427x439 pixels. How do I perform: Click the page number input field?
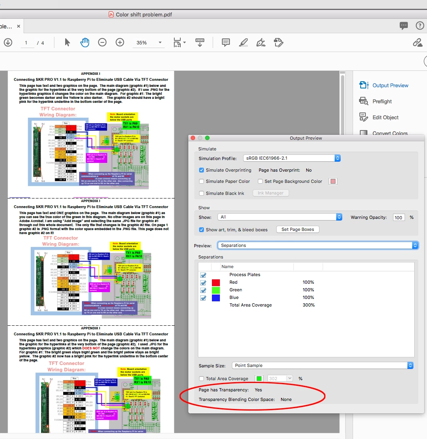28,43
